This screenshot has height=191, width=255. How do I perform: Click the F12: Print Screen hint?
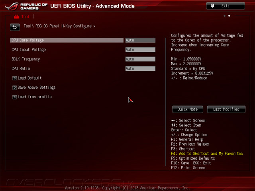188,168
